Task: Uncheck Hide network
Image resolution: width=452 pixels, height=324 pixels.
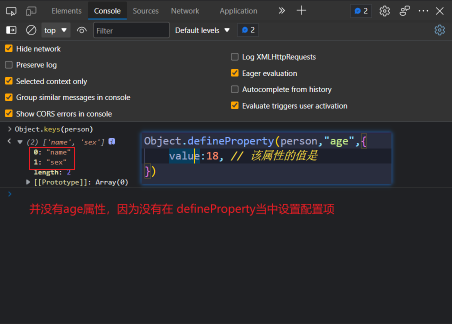Action: coord(8,48)
